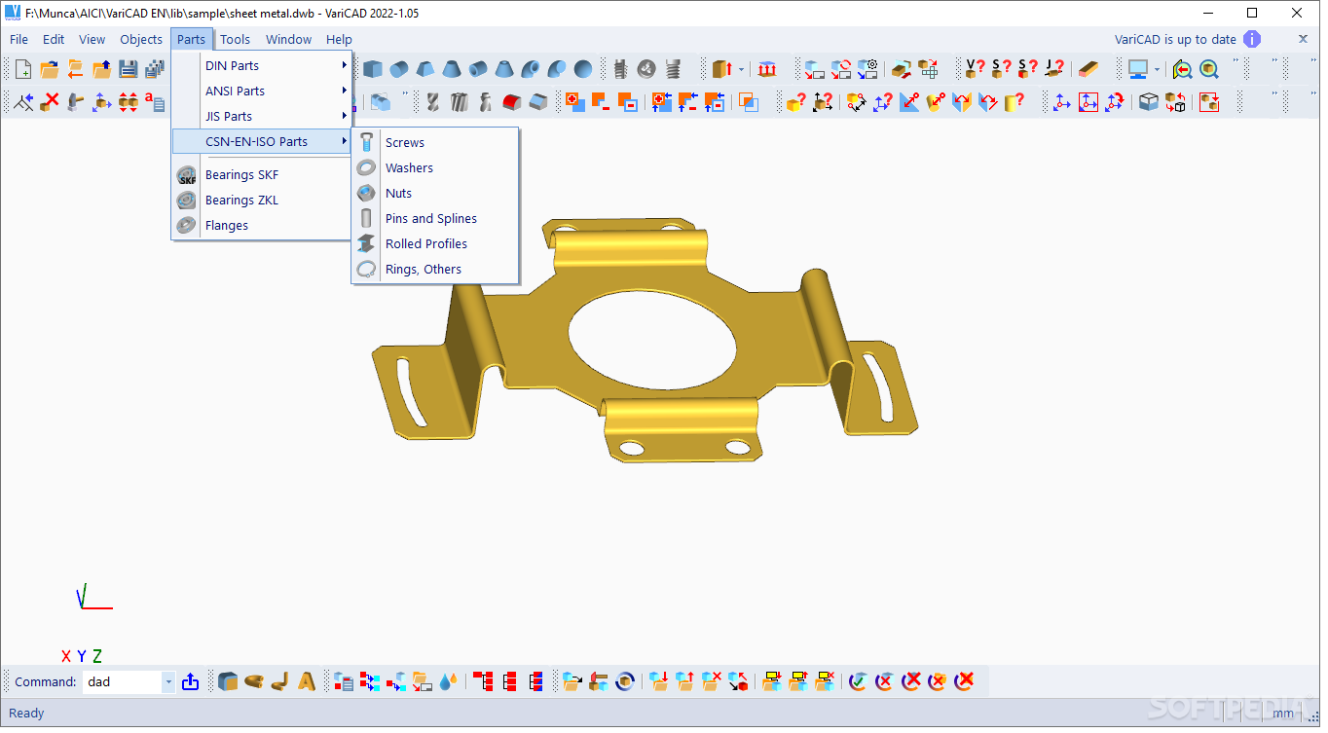1328x733 pixels.
Task: Expand the JIS Parts submenu
Action: (262, 116)
